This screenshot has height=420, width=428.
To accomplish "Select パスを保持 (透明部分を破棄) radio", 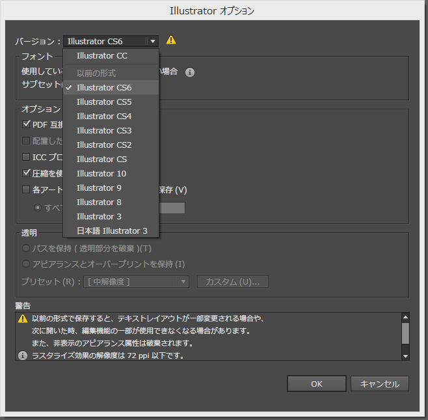I will (26, 248).
